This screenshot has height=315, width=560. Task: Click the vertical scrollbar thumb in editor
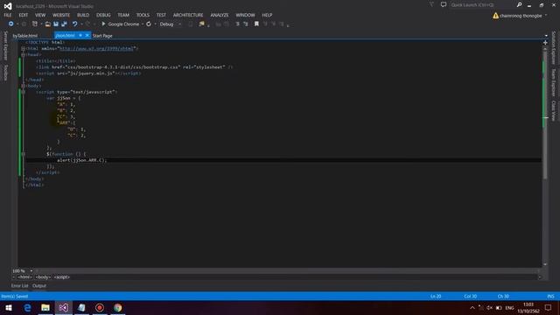tap(545, 115)
